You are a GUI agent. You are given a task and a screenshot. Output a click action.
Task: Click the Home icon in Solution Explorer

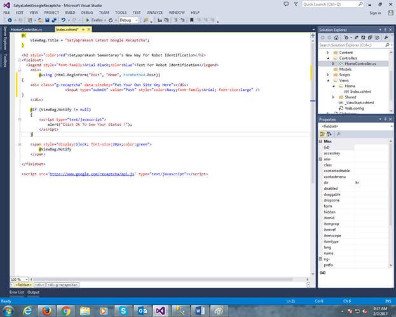pos(337,37)
